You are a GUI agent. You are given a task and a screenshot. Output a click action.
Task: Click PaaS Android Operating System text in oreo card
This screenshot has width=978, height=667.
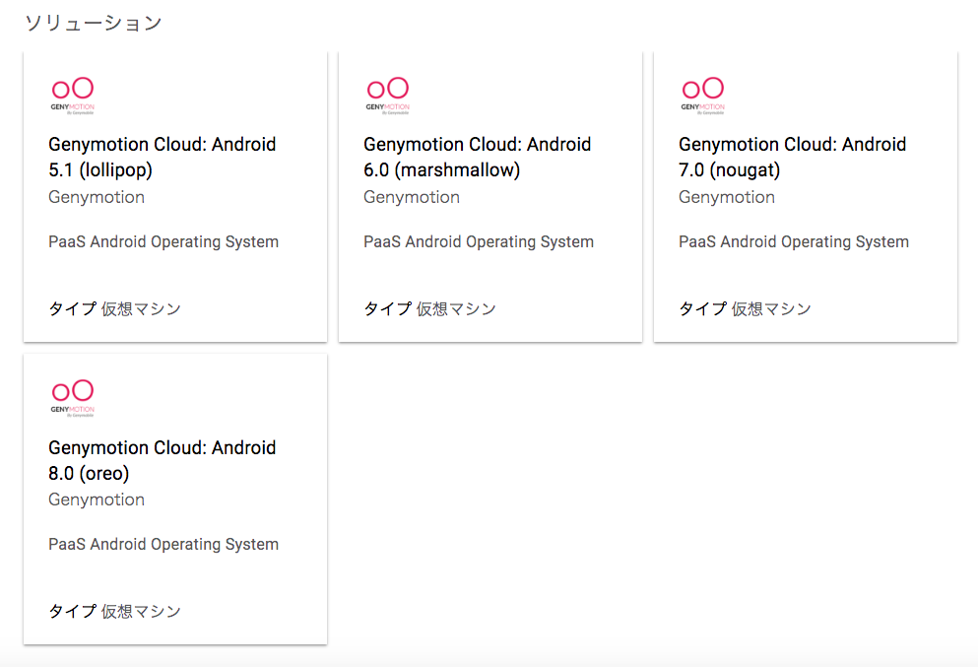[163, 545]
